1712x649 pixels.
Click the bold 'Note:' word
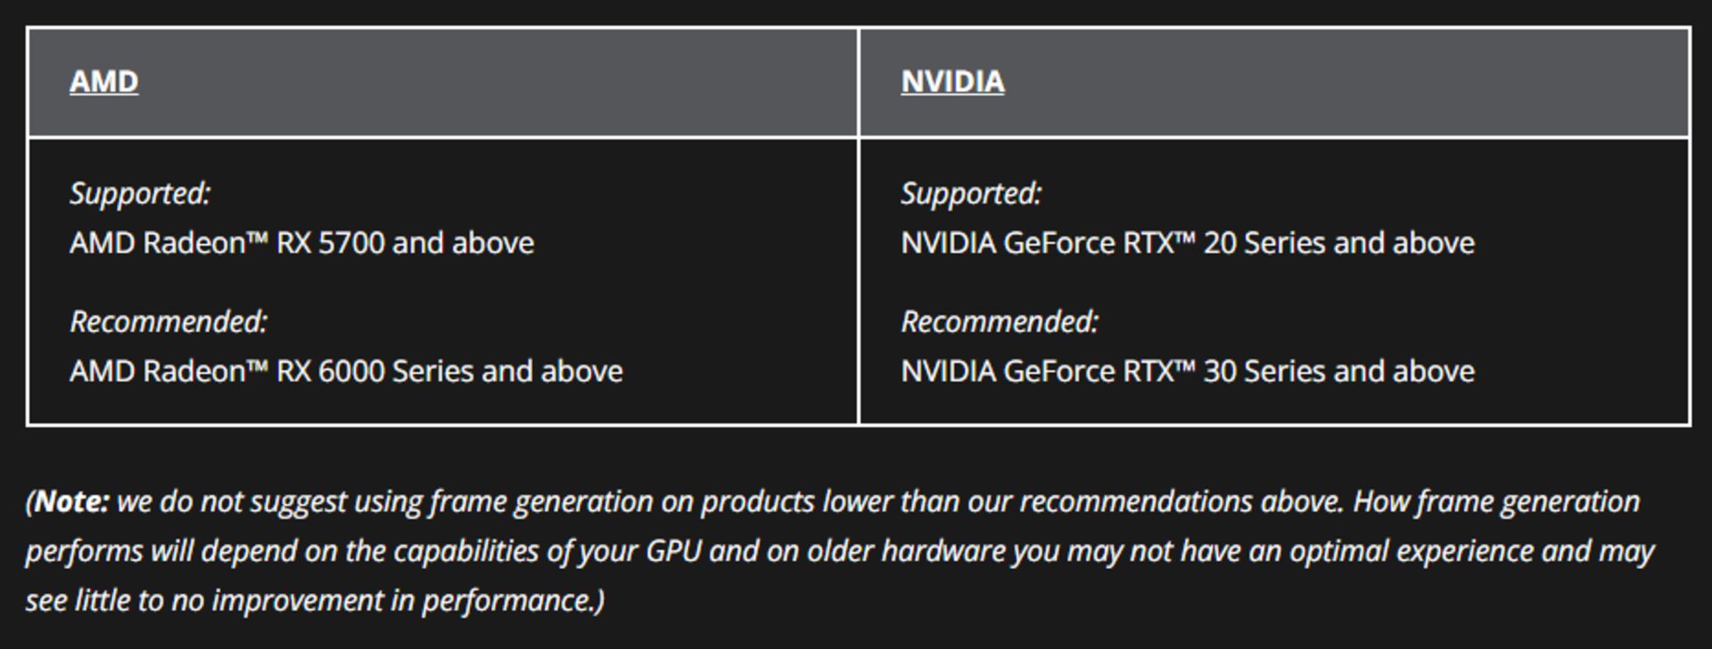(x=71, y=502)
